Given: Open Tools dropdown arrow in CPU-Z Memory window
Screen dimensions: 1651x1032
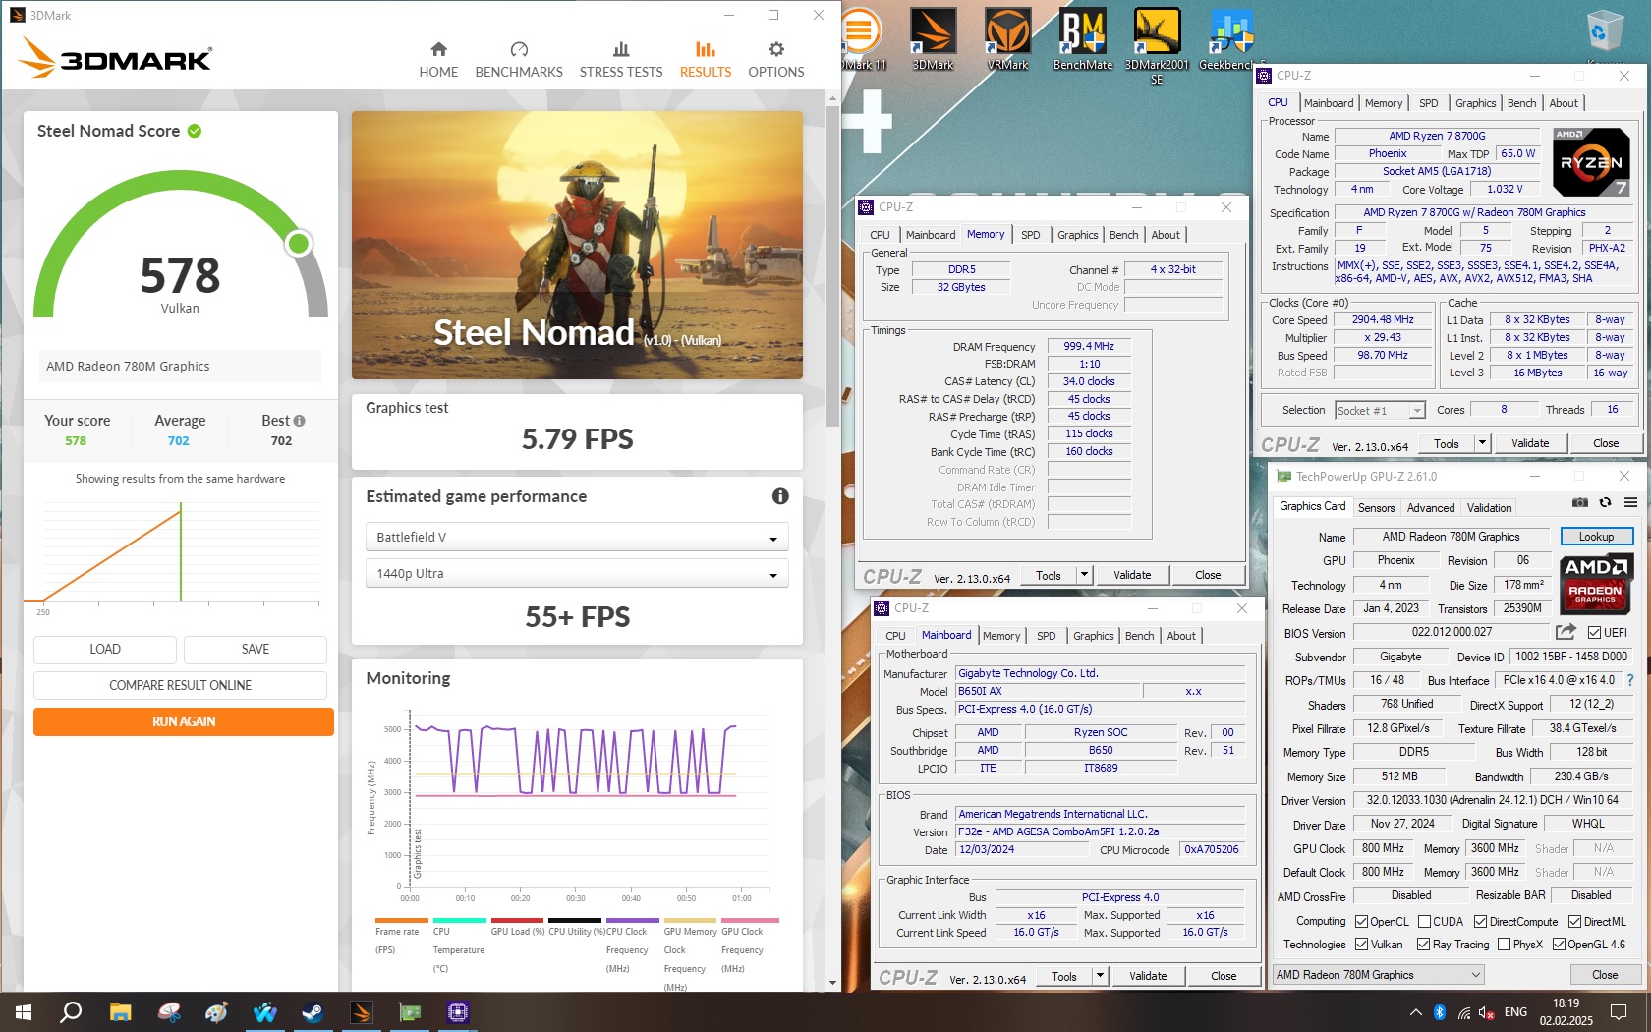Looking at the screenshot, I should click(x=1084, y=575).
